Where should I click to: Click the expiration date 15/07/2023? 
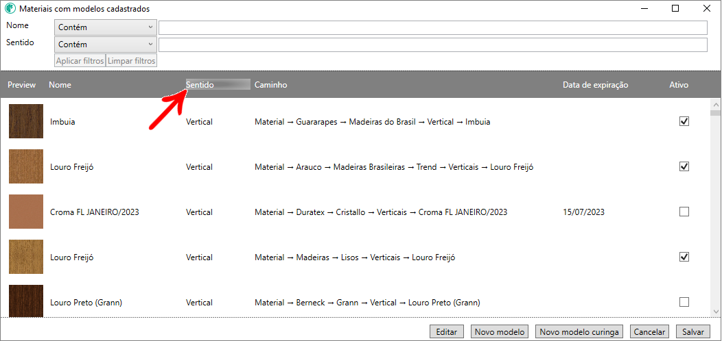pyautogui.click(x=583, y=212)
